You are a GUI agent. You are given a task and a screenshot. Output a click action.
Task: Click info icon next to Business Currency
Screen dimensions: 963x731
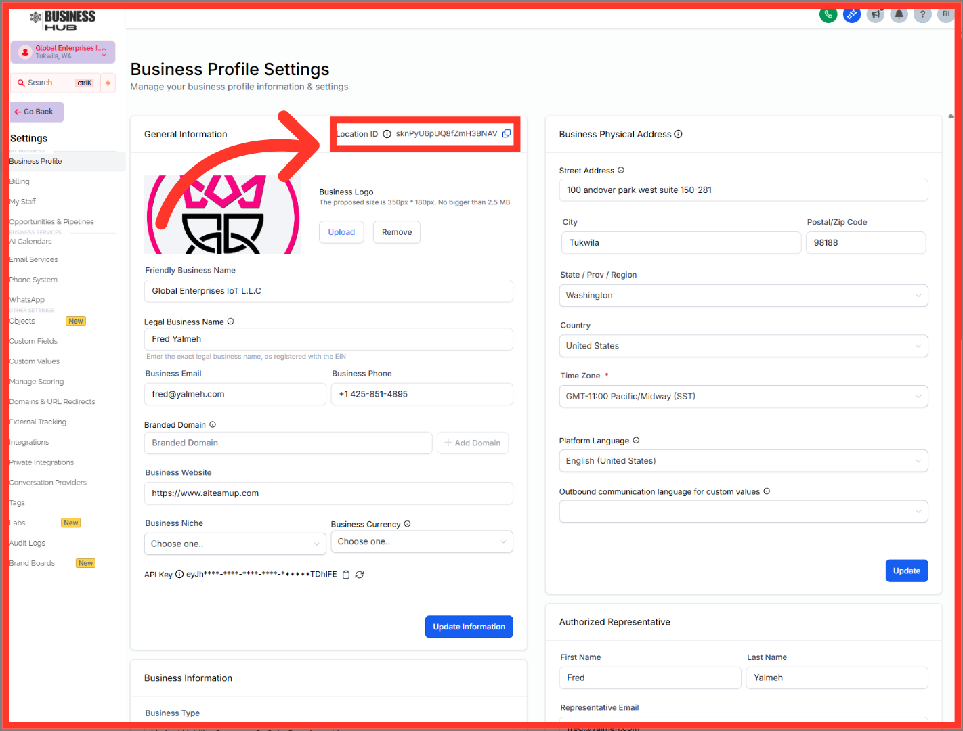coord(407,524)
